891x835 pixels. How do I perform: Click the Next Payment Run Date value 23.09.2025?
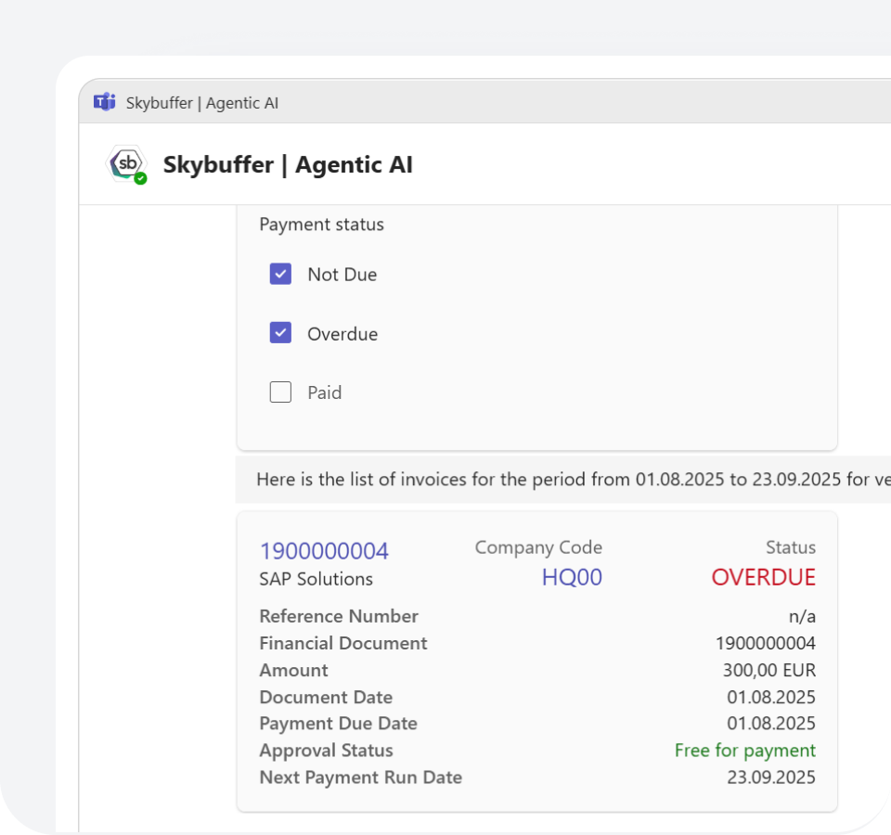pyautogui.click(x=770, y=777)
